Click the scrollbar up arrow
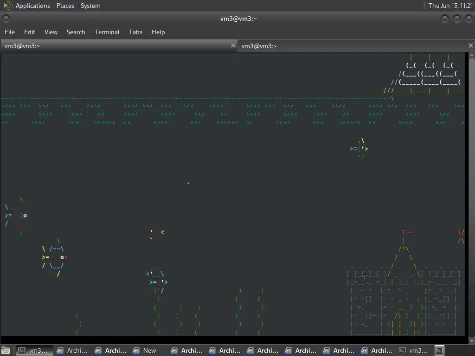475x356 pixels. pyautogui.click(x=471, y=56)
